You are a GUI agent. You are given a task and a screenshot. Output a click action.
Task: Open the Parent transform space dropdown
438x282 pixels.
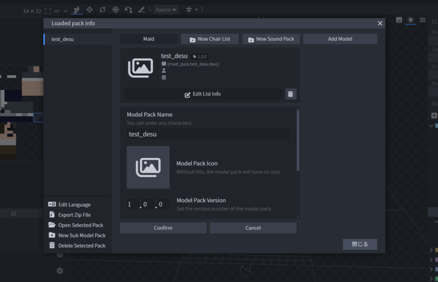(166, 10)
